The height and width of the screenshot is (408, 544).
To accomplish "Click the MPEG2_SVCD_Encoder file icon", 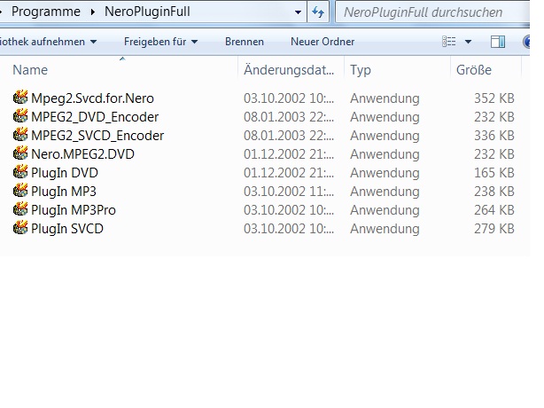I will pos(20,135).
